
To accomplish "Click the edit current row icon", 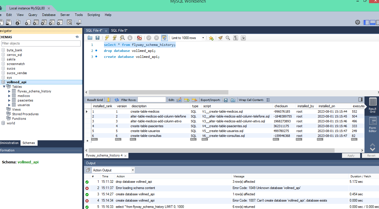I will pos(179,100).
